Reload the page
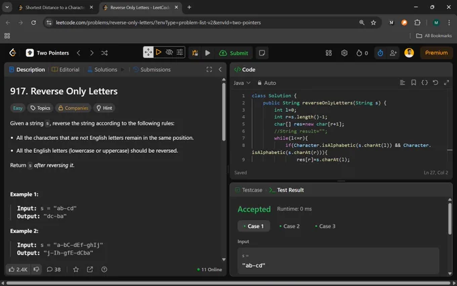This screenshot has width=457, height=286. pos(34,22)
